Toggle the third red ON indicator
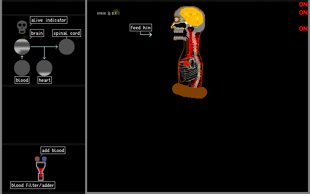 303,29
